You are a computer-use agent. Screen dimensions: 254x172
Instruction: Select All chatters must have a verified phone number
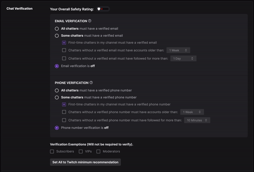tap(57, 90)
